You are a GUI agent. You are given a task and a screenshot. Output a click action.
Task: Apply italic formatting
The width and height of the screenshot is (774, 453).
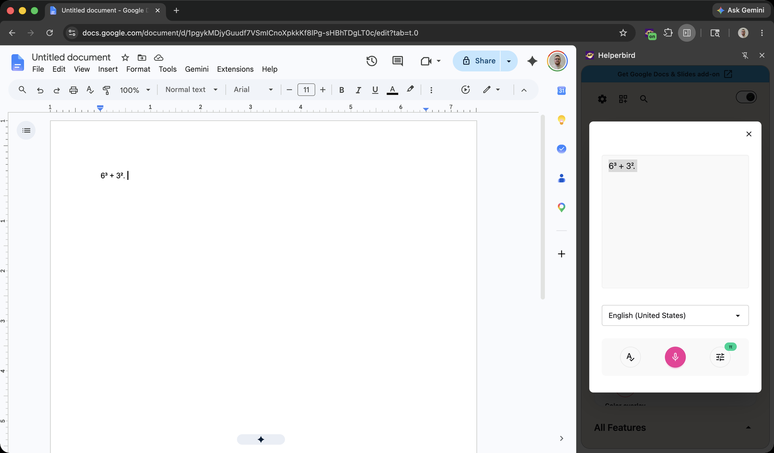358,90
